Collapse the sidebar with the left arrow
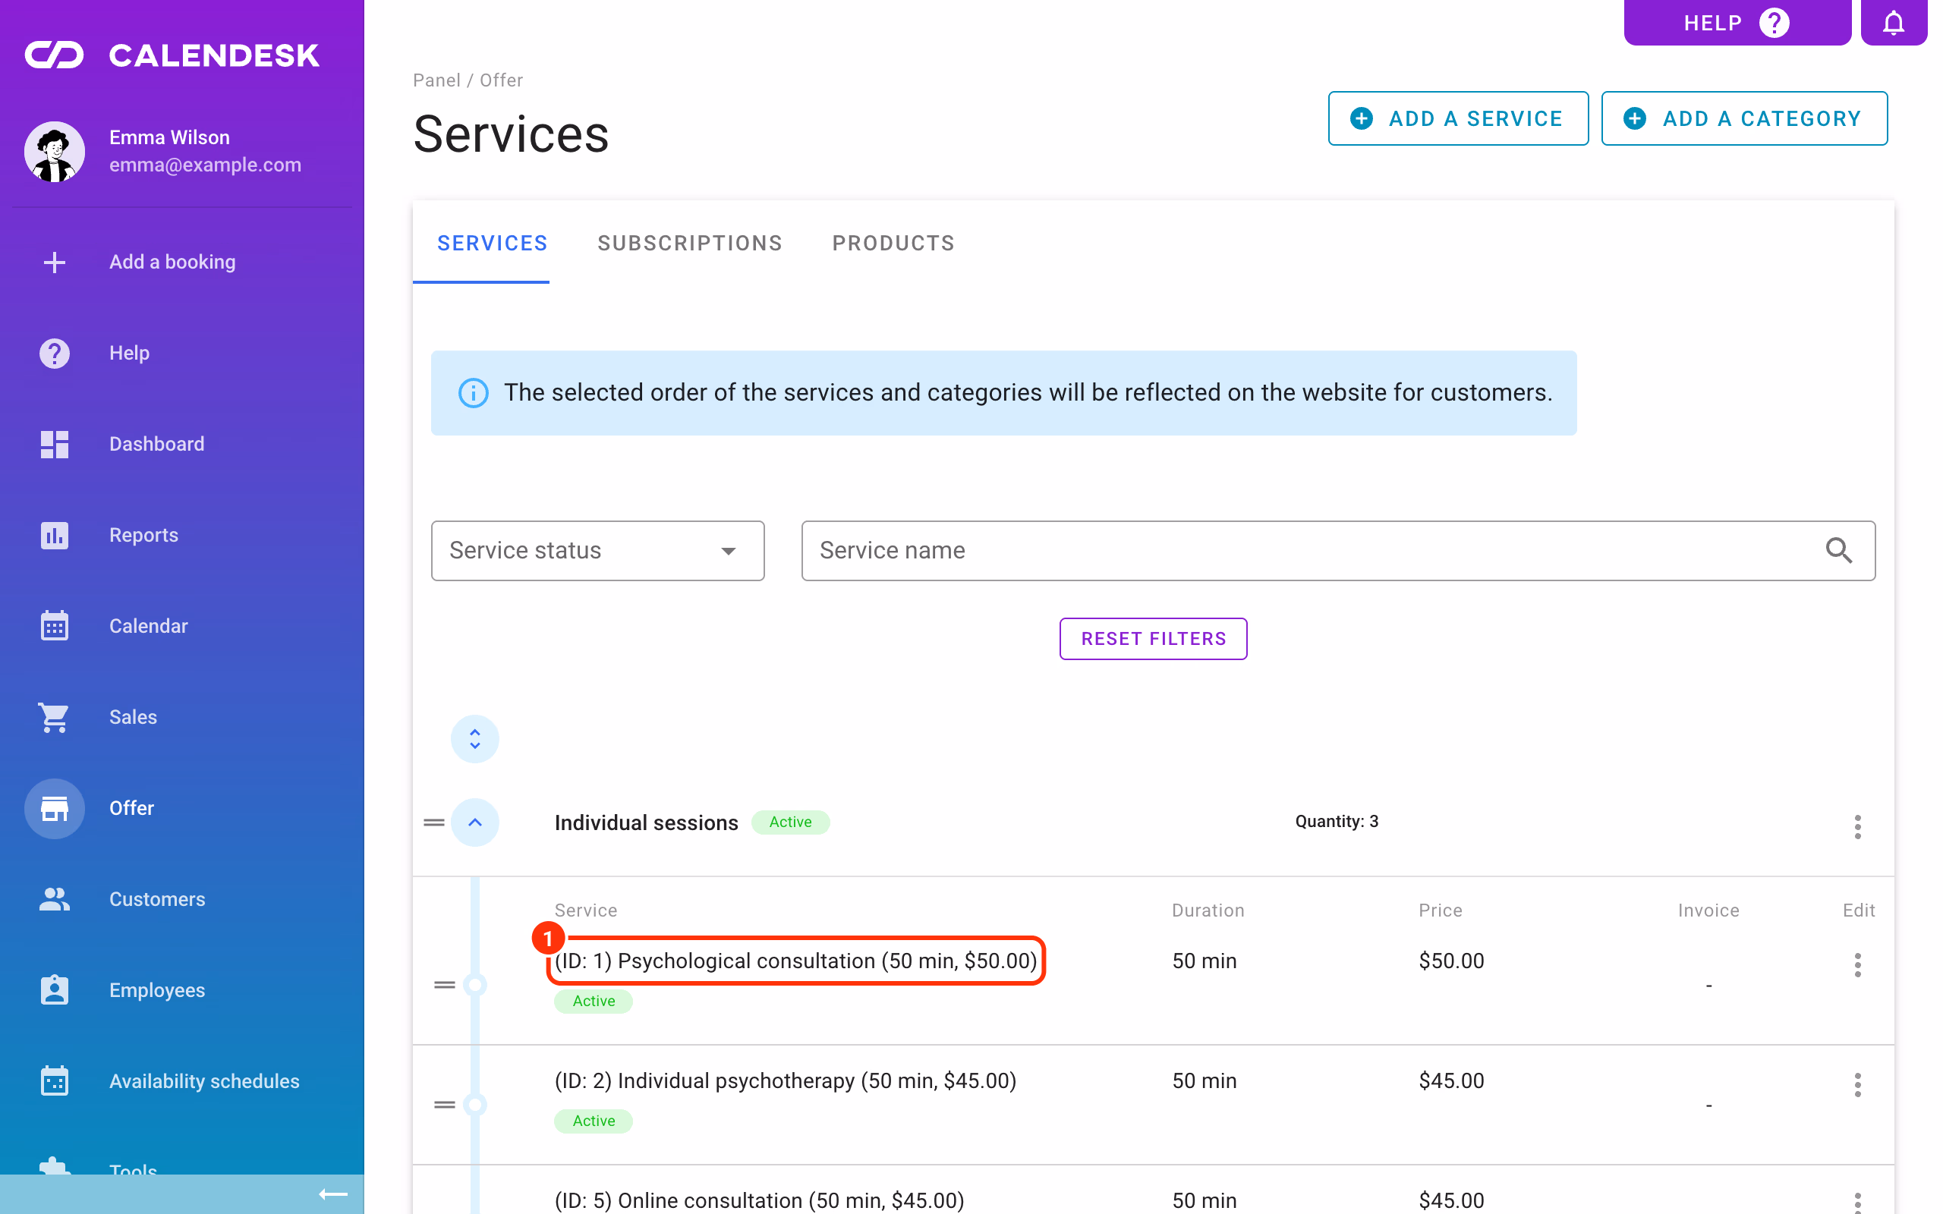The width and height of the screenshot is (1943, 1214). click(x=333, y=1194)
